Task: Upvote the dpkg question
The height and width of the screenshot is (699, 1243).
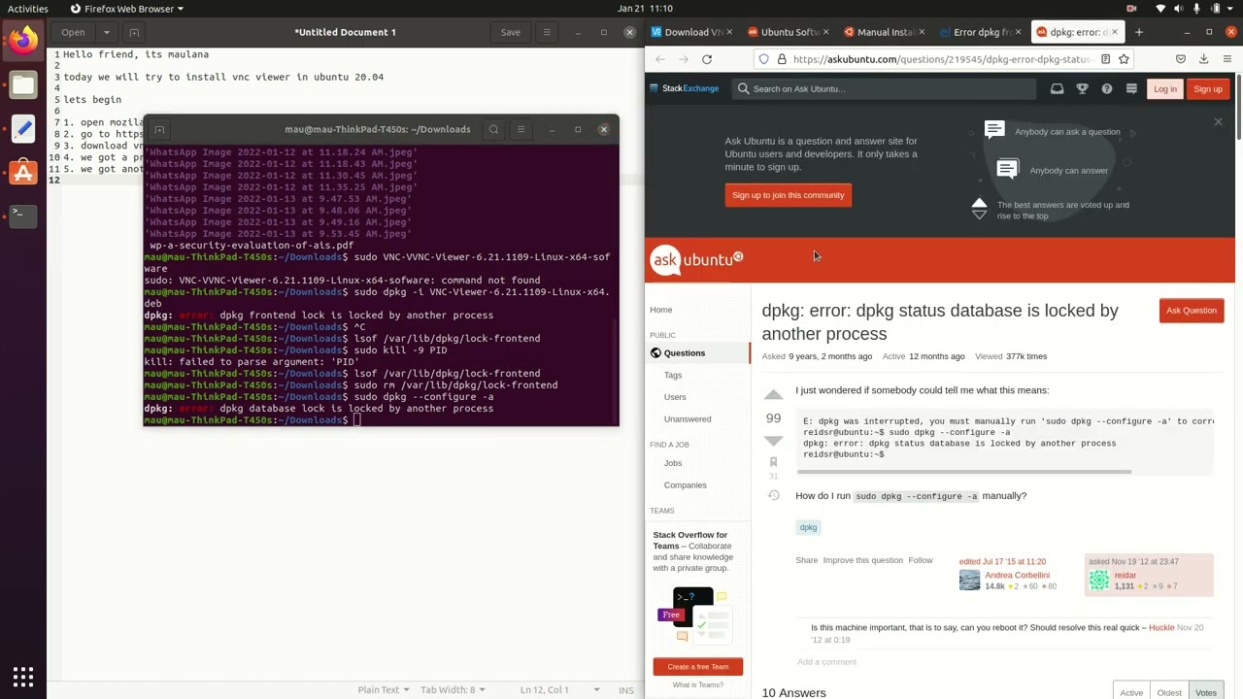Action: tap(773, 395)
